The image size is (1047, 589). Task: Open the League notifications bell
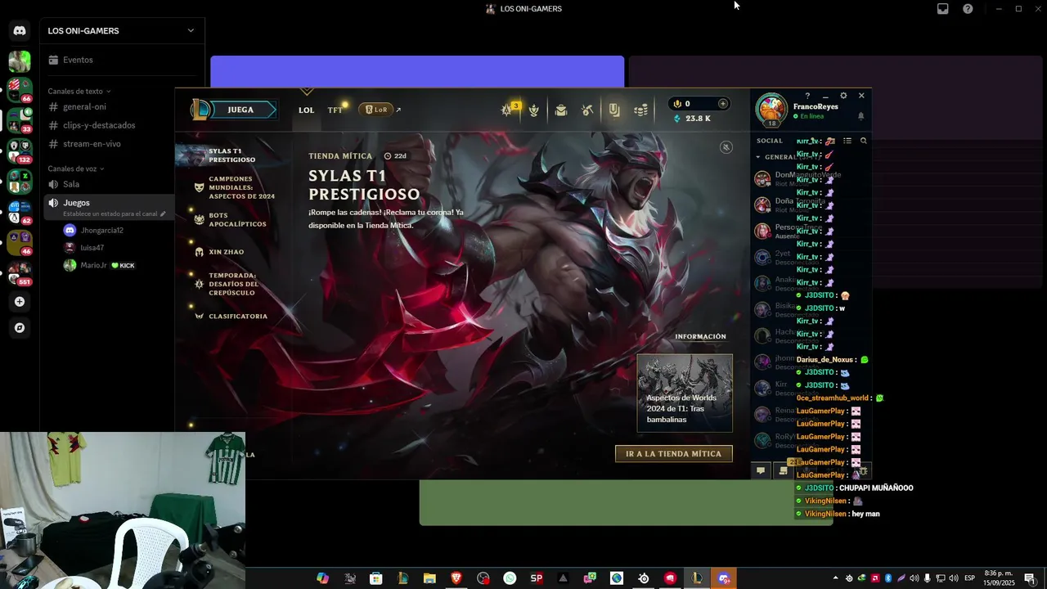pyautogui.click(x=861, y=116)
